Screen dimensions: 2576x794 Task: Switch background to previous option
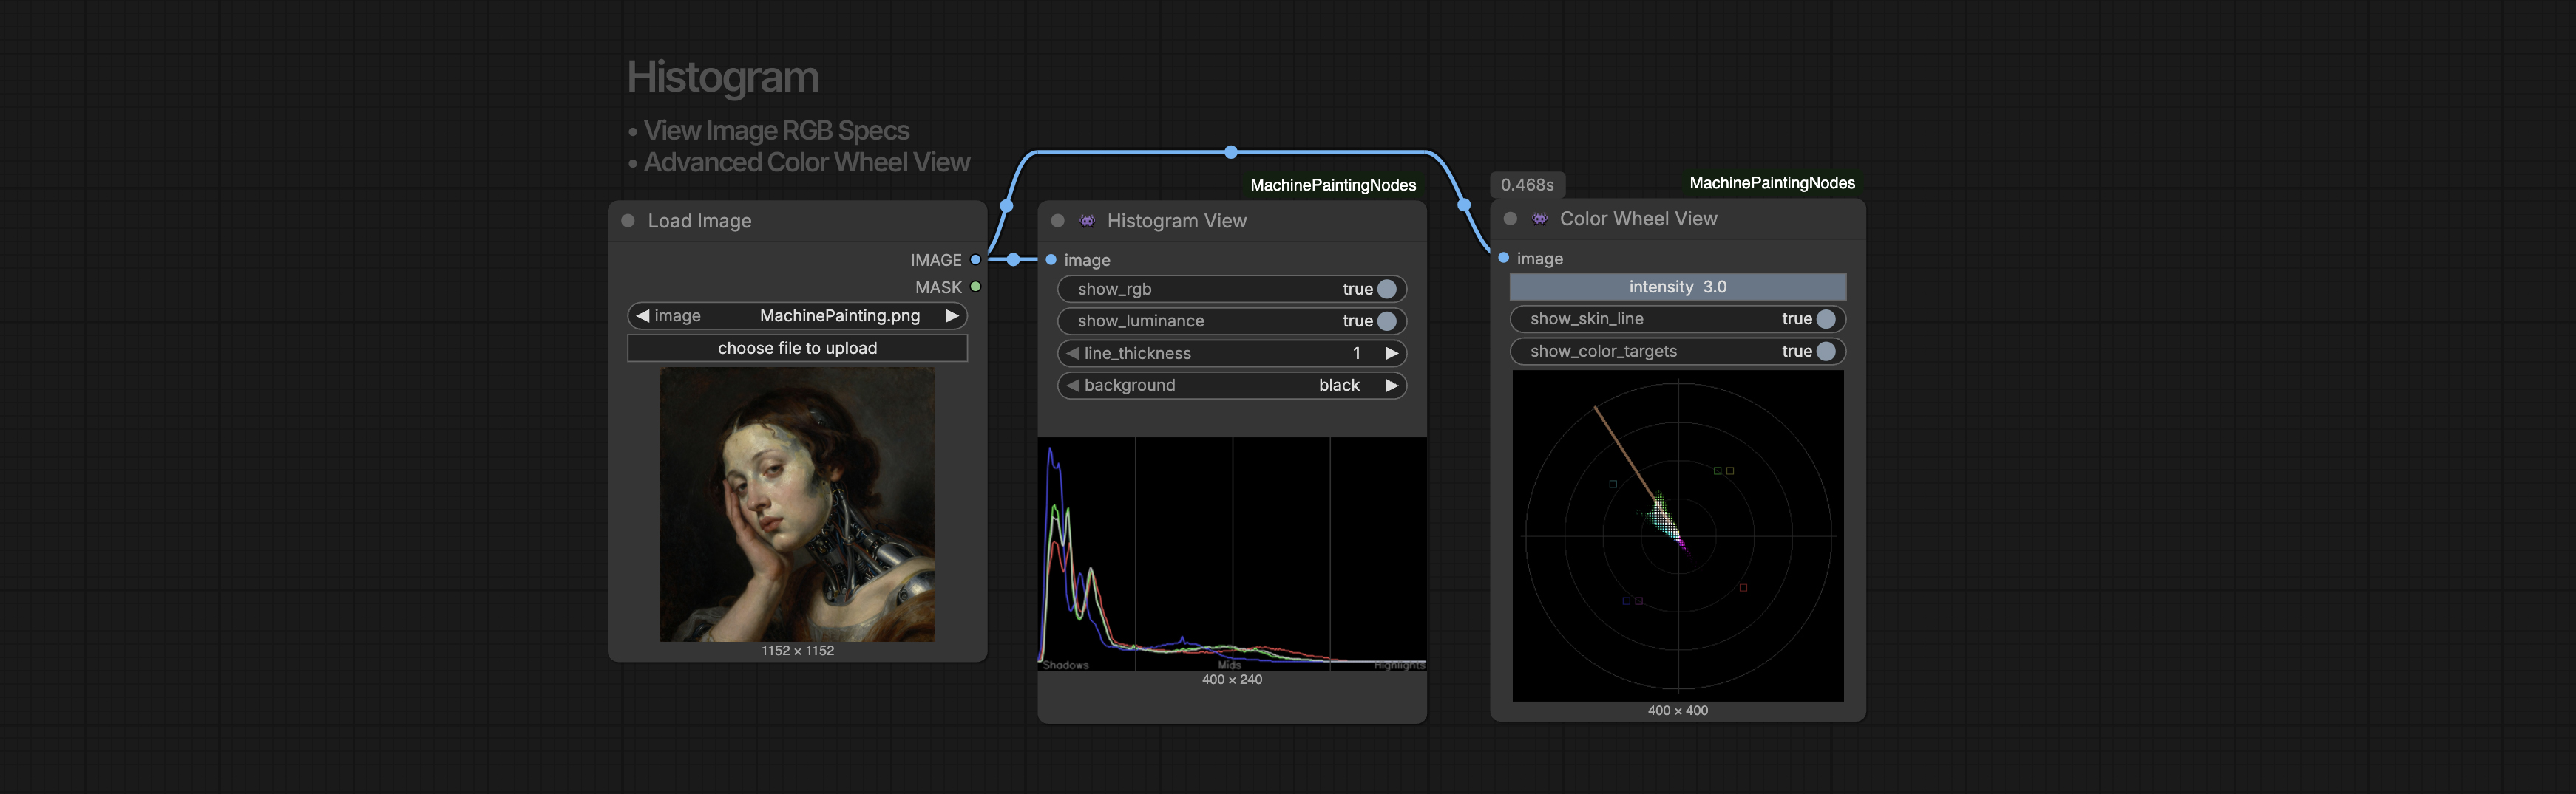(1072, 385)
